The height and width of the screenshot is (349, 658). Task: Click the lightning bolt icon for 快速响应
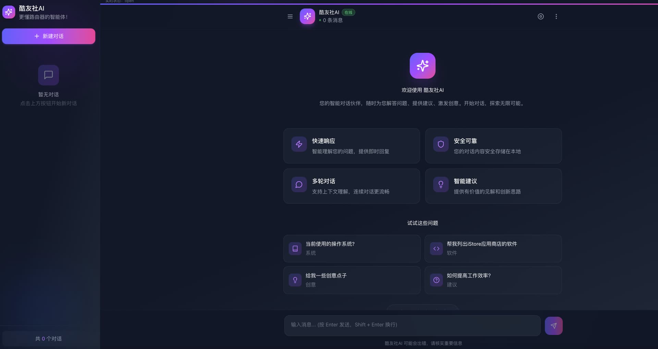point(299,144)
